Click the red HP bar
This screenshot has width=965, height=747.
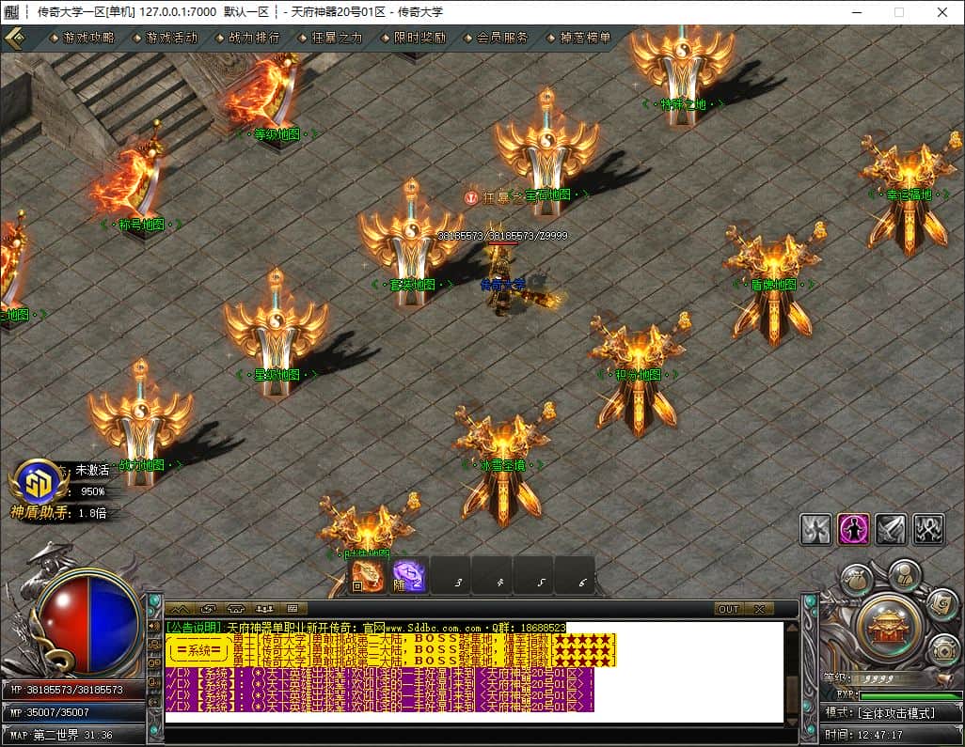pos(72,690)
